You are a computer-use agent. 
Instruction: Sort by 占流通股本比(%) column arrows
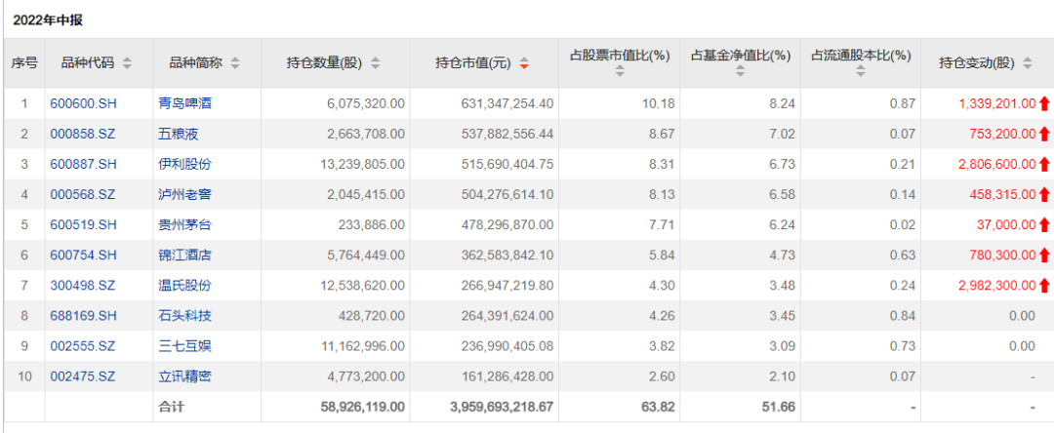coord(861,70)
